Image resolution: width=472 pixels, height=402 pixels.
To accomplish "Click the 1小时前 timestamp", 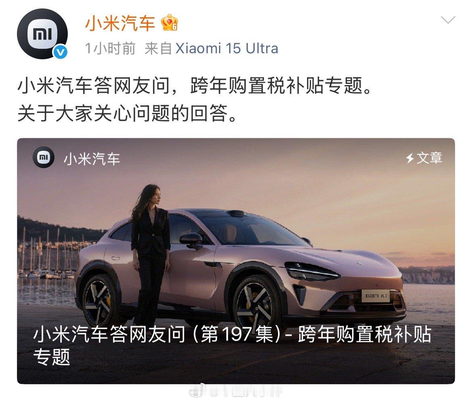I will [x=110, y=48].
